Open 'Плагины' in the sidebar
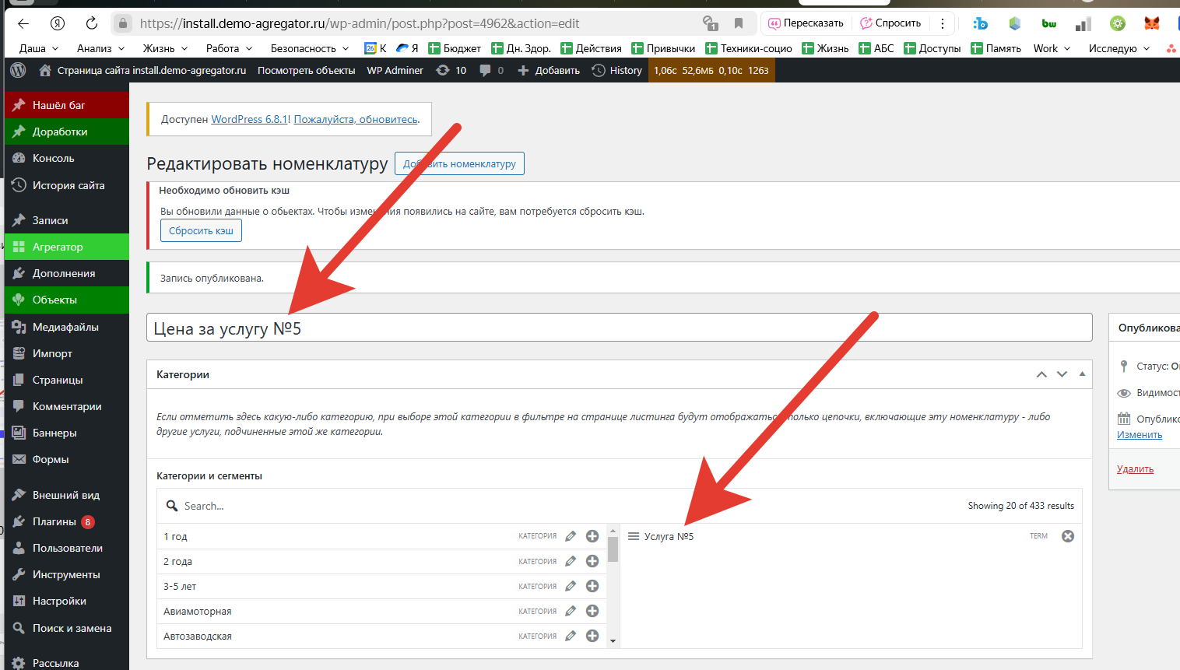 (x=54, y=521)
